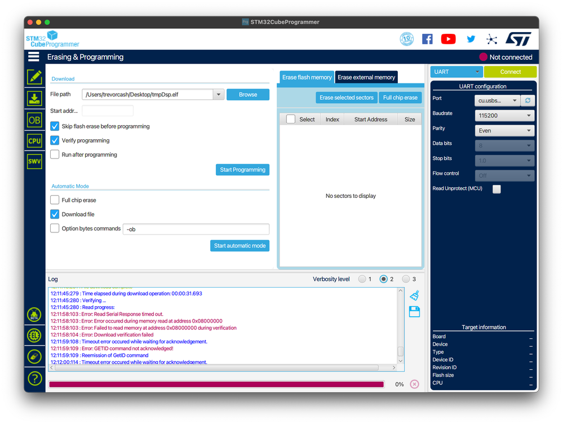Open the Parity dropdown
This screenshot has height=424, width=563.
504,131
